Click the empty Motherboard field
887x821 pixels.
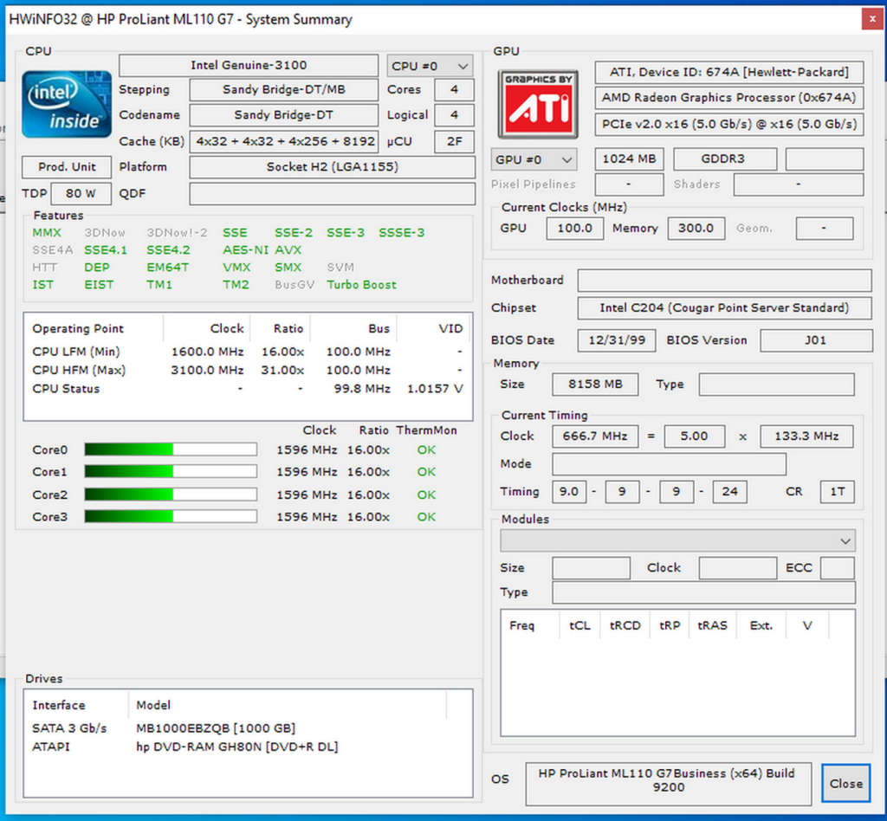pyautogui.click(x=723, y=280)
